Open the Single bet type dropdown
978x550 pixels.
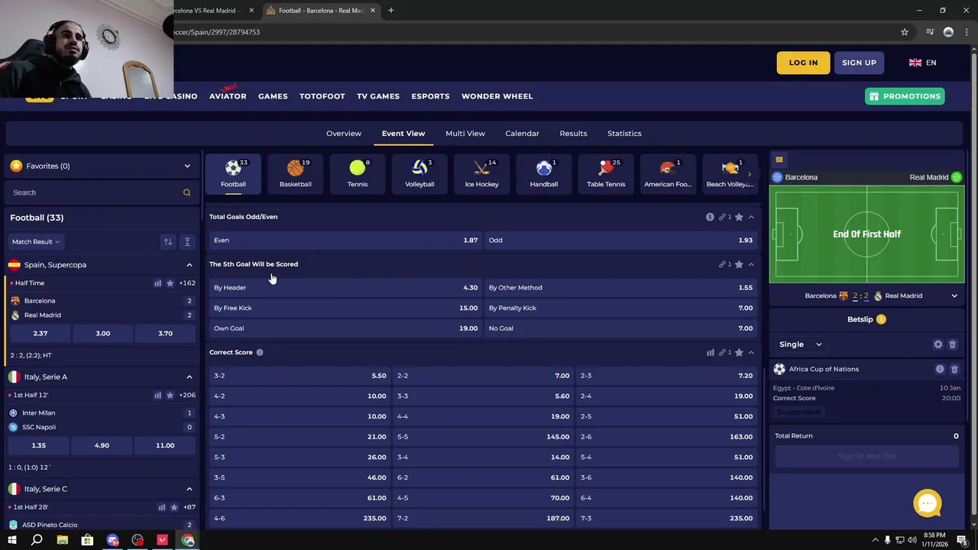800,345
